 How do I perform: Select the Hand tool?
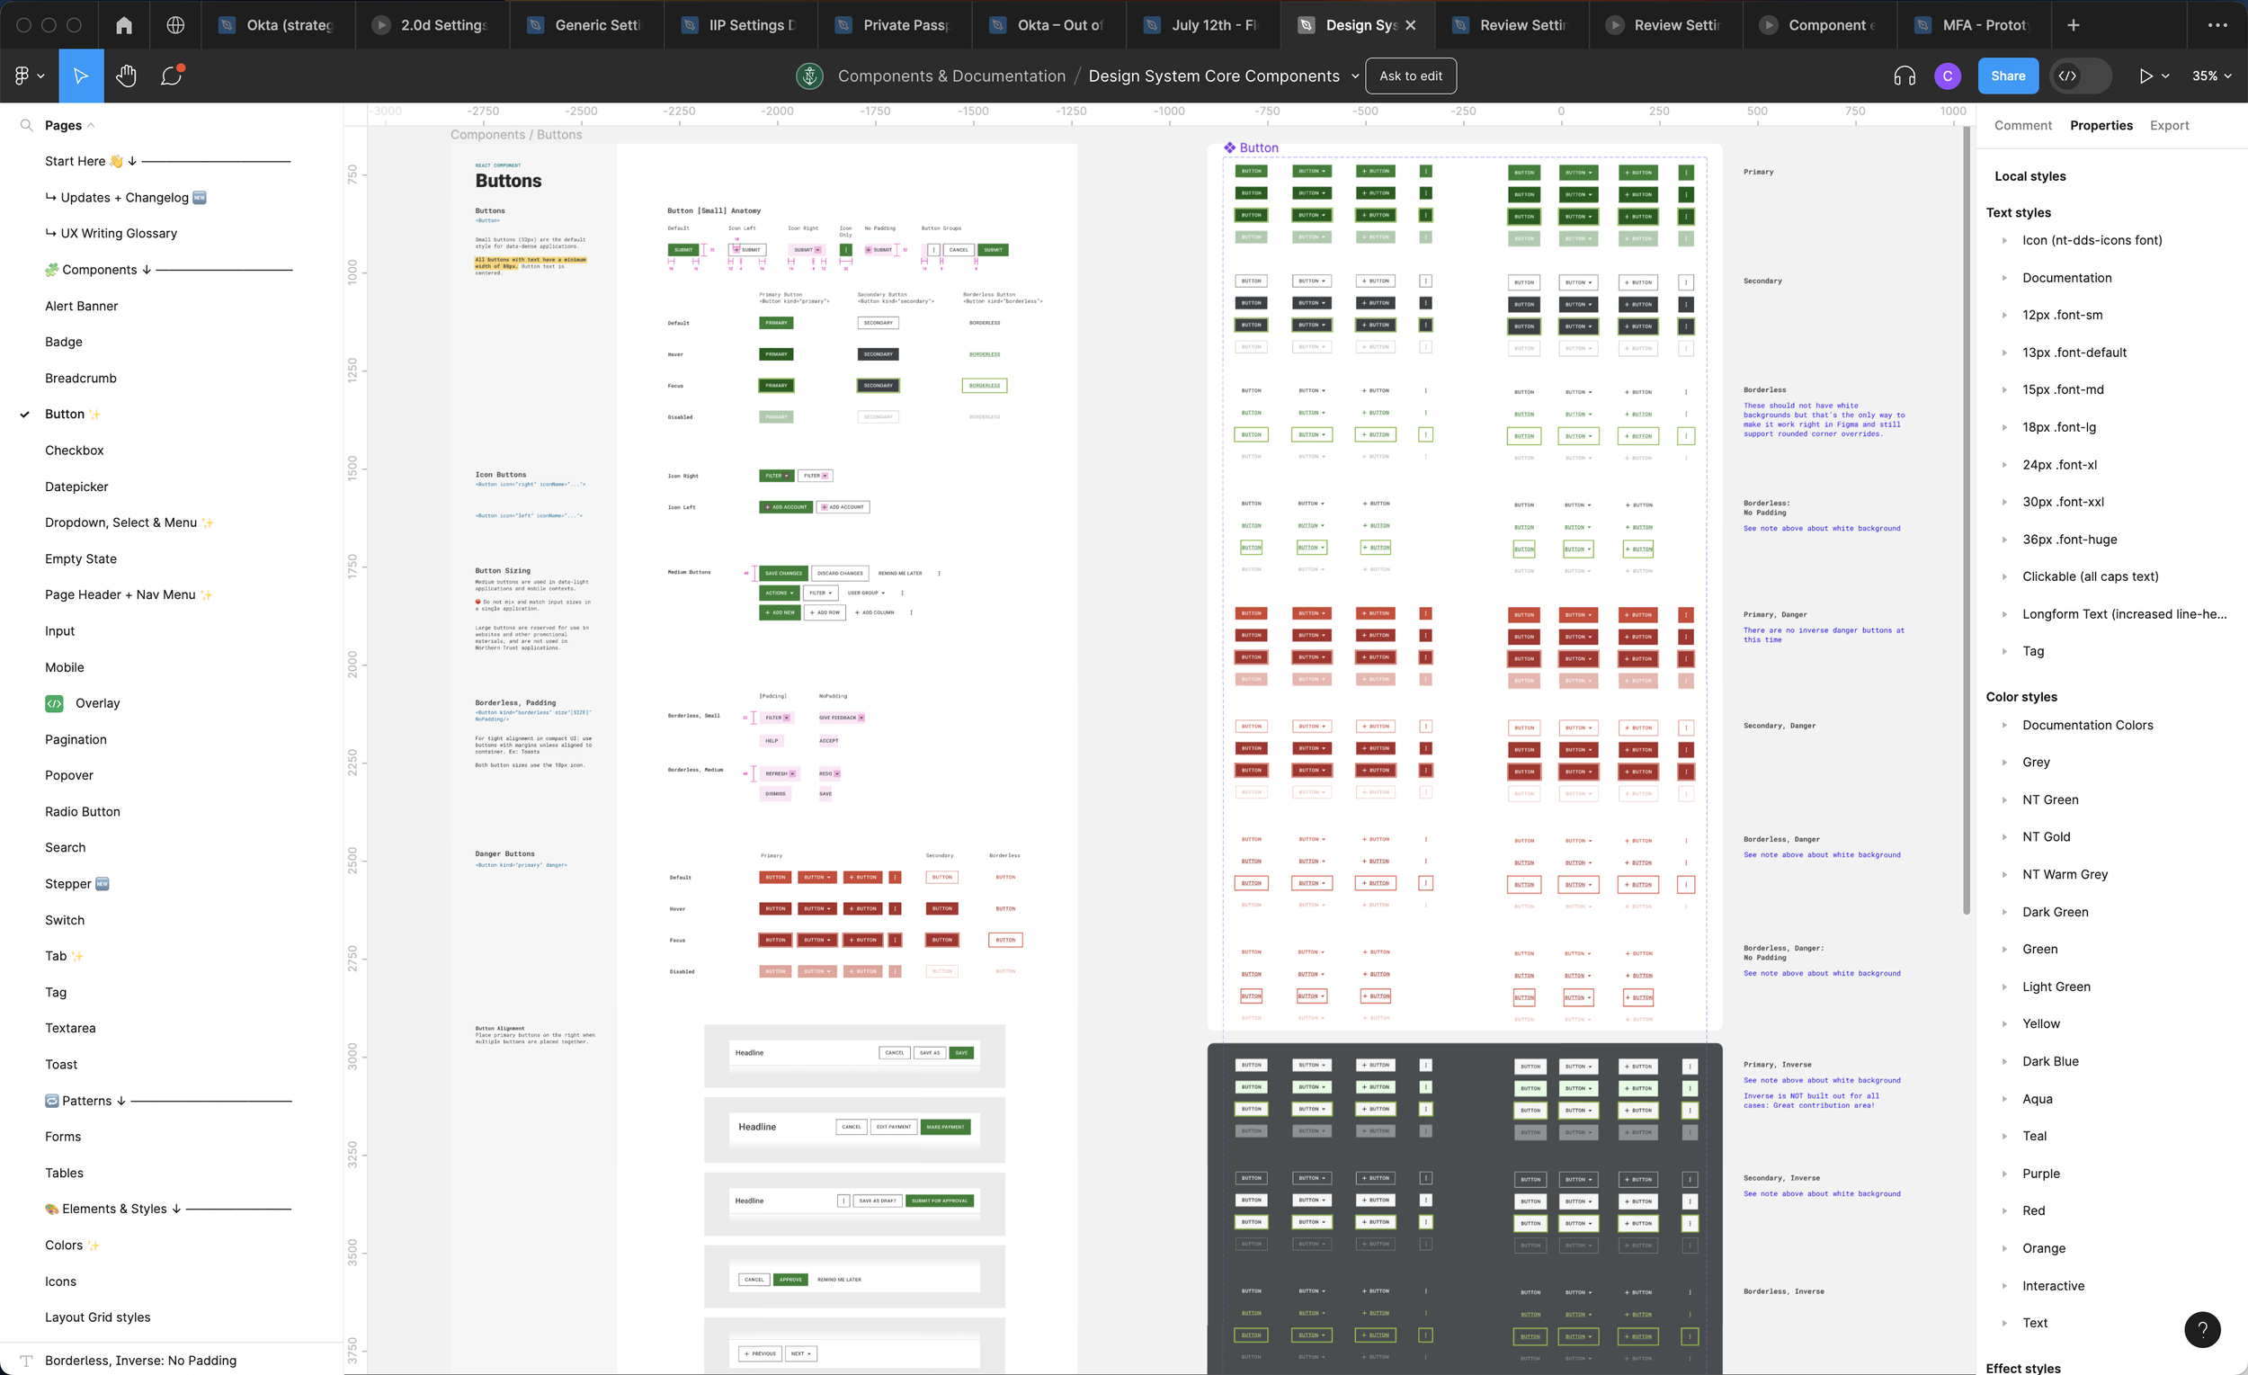[x=126, y=76]
